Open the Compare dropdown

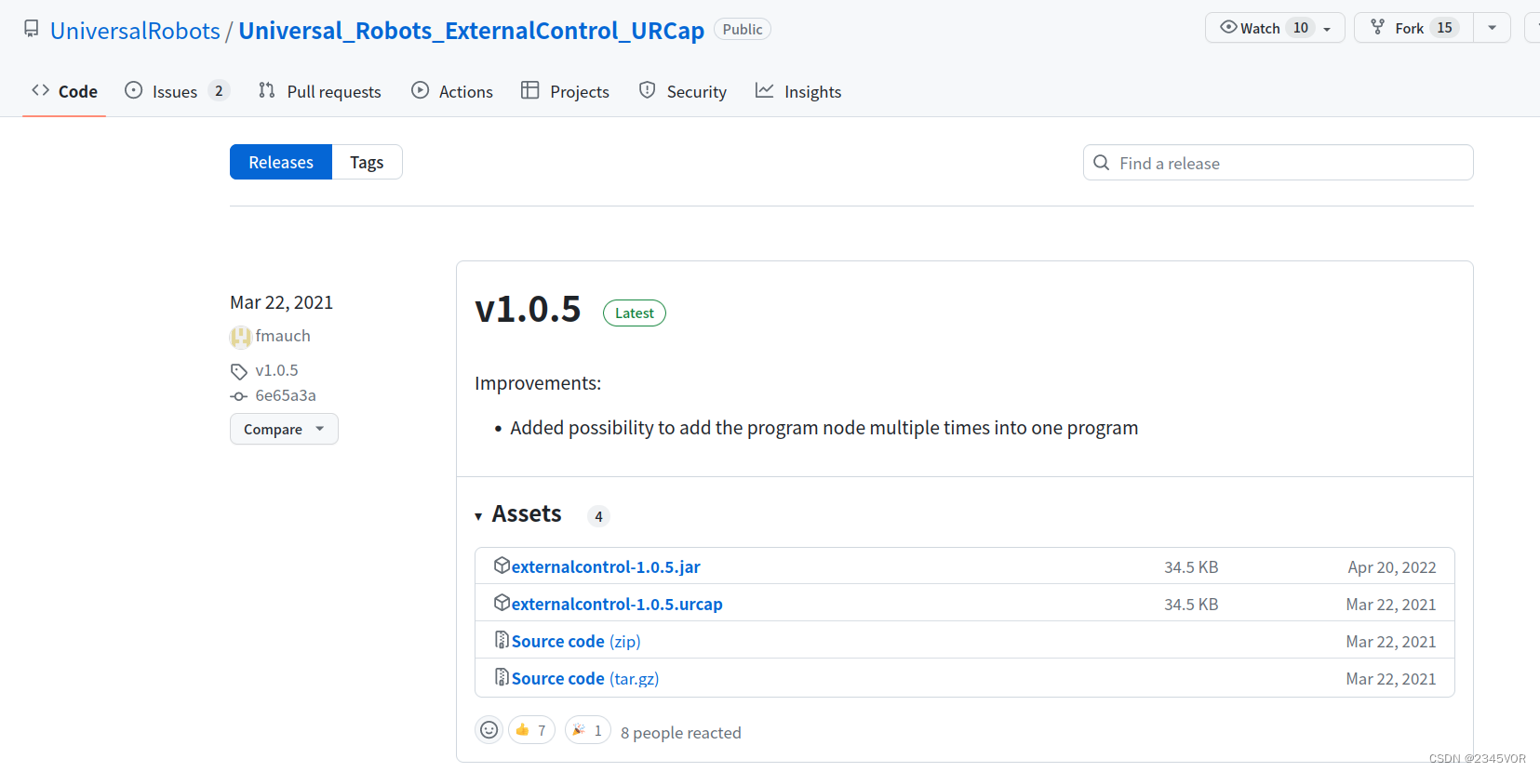pyautogui.click(x=284, y=429)
